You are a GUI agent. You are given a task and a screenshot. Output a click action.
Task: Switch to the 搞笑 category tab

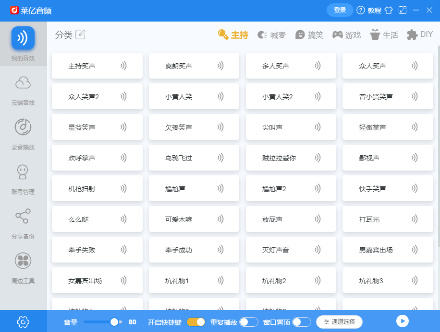pos(309,34)
